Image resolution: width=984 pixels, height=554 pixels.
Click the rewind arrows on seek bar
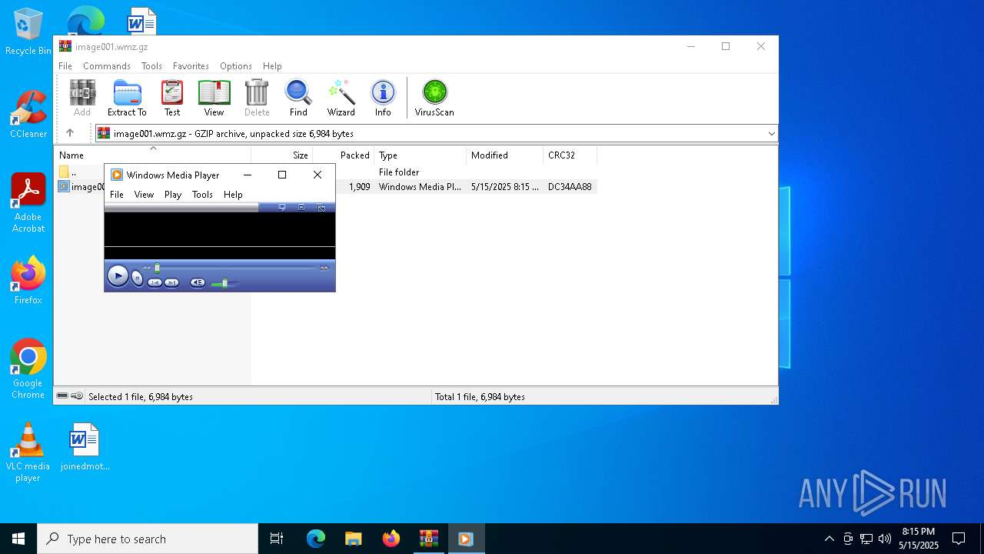147,268
